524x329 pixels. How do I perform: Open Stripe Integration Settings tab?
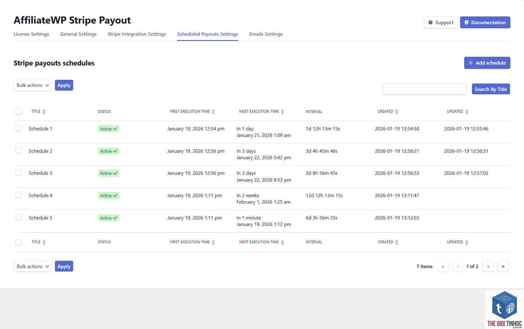point(137,34)
